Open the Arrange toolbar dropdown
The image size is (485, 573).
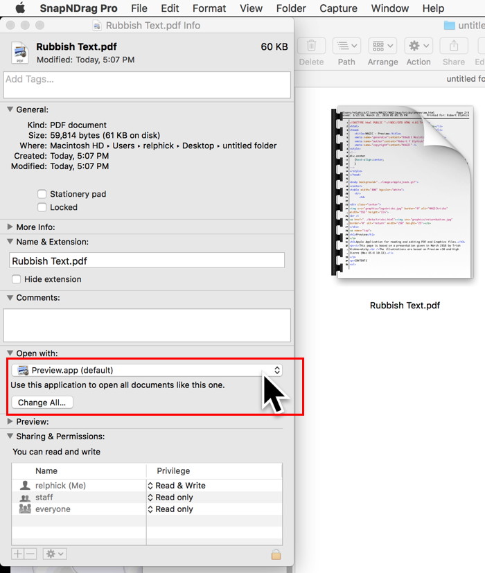point(382,46)
